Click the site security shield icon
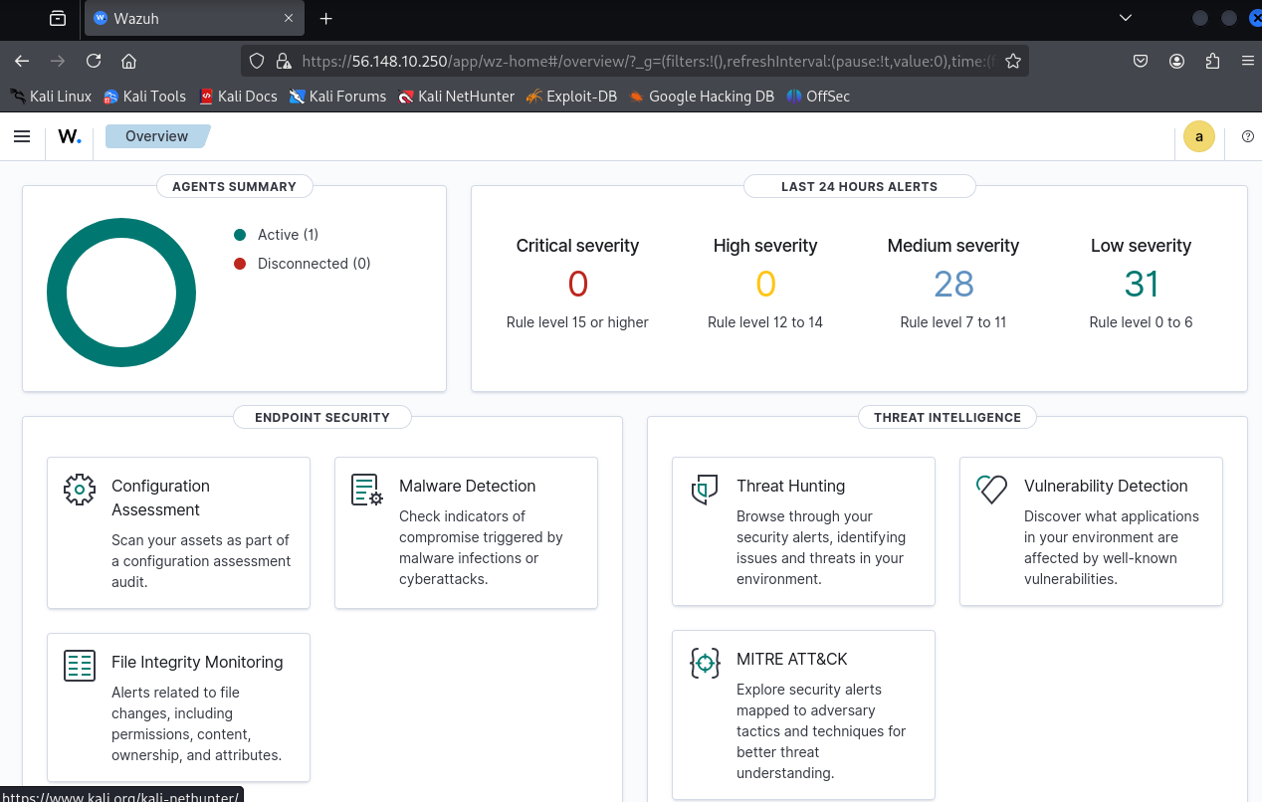The width and height of the screenshot is (1262, 802). (257, 61)
